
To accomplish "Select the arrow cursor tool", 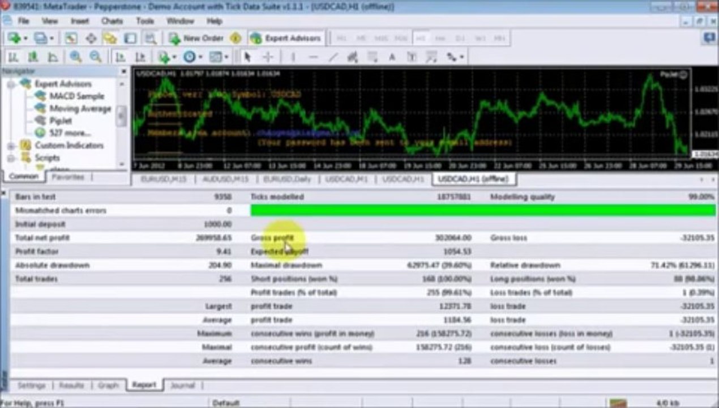I will pos(247,57).
